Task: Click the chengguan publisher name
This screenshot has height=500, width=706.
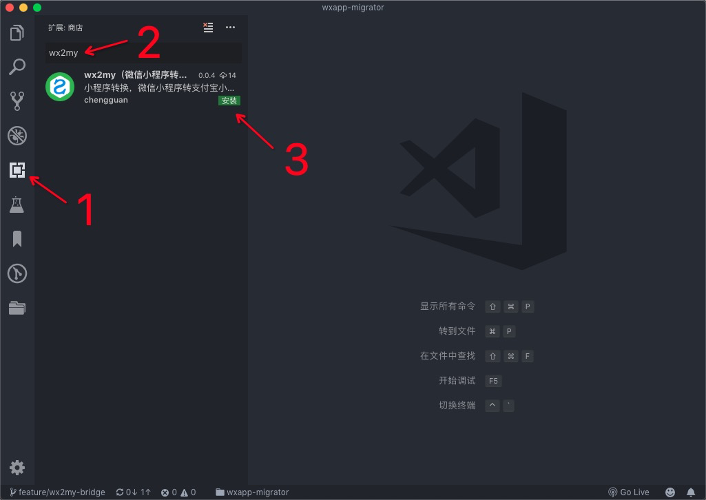Action: point(106,100)
